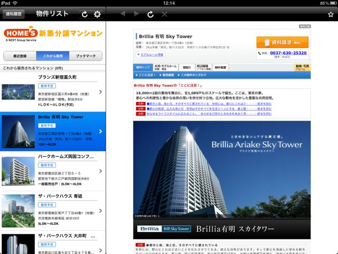Tap 販売予定 badge under パークホームズ両国

click(x=47, y=165)
